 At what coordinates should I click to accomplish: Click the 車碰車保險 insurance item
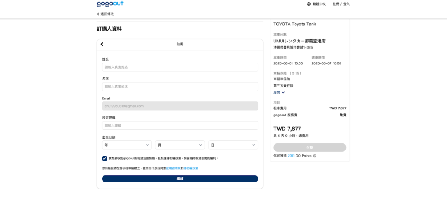pyautogui.click(x=282, y=79)
